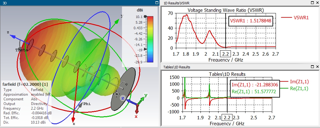The height and width of the screenshot is (128, 320).
Task: Click the dBi legend unit label
Action: 139,10
